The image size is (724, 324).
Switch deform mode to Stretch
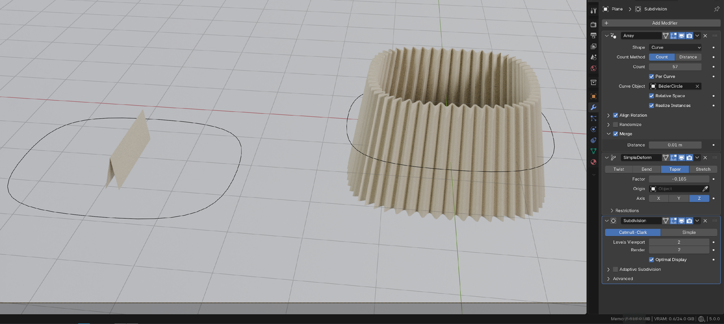point(703,169)
